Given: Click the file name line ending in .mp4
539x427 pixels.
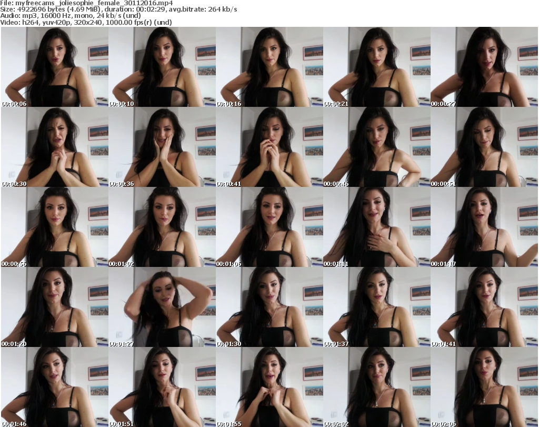Looking at the screenshot, I should point(86,3).
